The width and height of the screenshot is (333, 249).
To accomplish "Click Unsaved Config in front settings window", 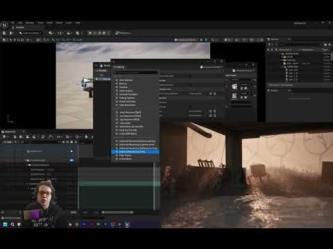I will [212, 67].
